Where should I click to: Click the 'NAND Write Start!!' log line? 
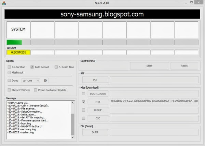tap(25, 127)
